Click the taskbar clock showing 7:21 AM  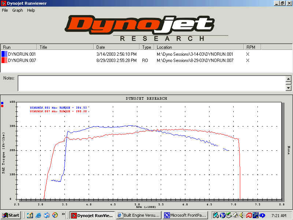pyautogui.click(x=279, y=216)
